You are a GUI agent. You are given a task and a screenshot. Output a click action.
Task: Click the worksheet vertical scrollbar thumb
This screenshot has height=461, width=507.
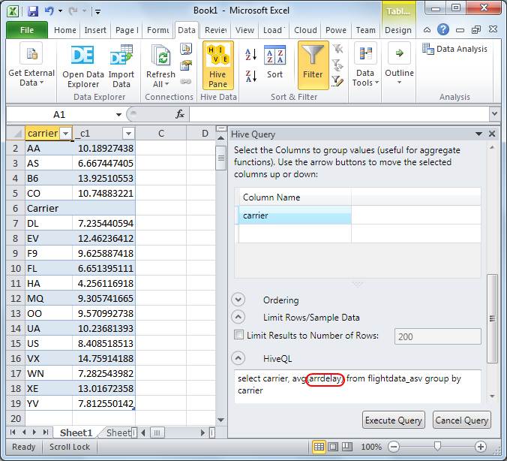[x=220, y=158]
